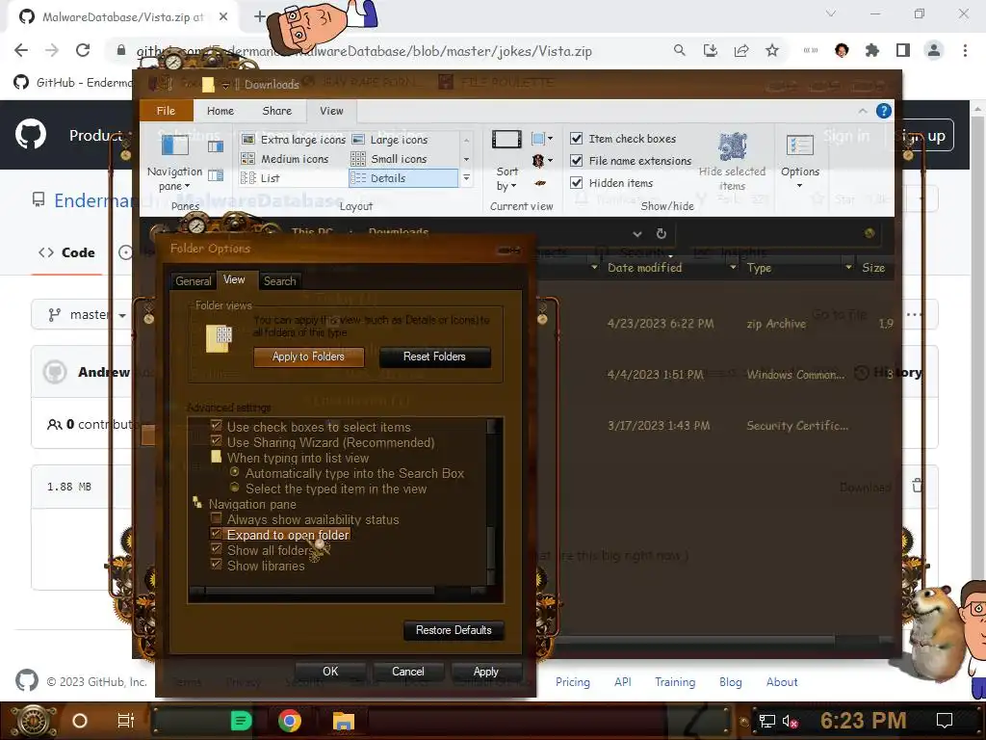The width and height of the screenshot is (986, 740).
Task: Open Task View on taskbar
Action: tap(126, 721)
